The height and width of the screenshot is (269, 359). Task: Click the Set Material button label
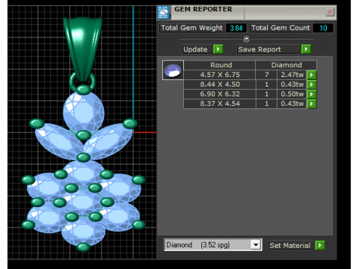(289, 246)
